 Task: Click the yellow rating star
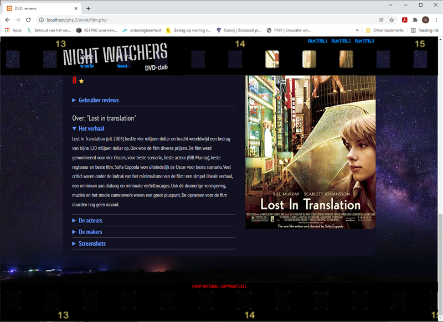click(81, 81)
